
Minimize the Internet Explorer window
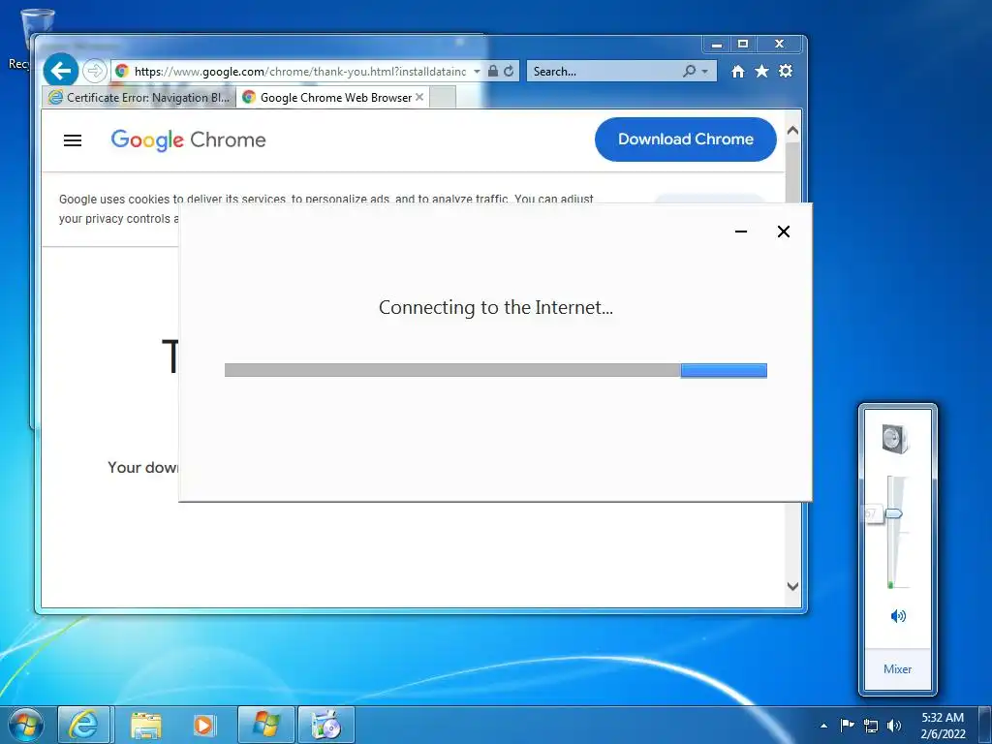716,45
